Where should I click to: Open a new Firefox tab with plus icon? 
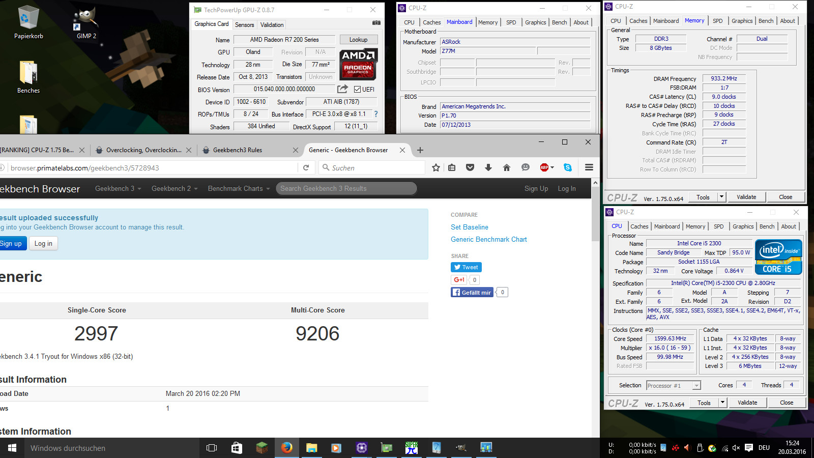tap(420, 150)
